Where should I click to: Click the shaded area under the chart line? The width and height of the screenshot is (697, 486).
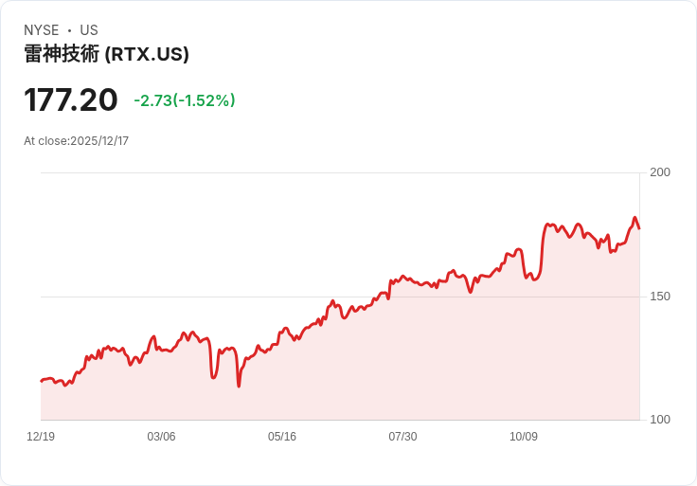tap(379, 379)
